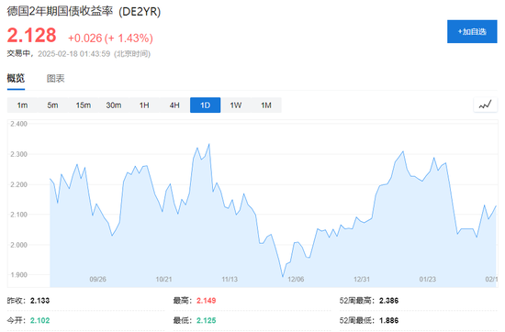Click the title 德国2年期国债收益率 (DE2YR)
The height and width of the screenshot is (332, 505).
pos(84,12)
